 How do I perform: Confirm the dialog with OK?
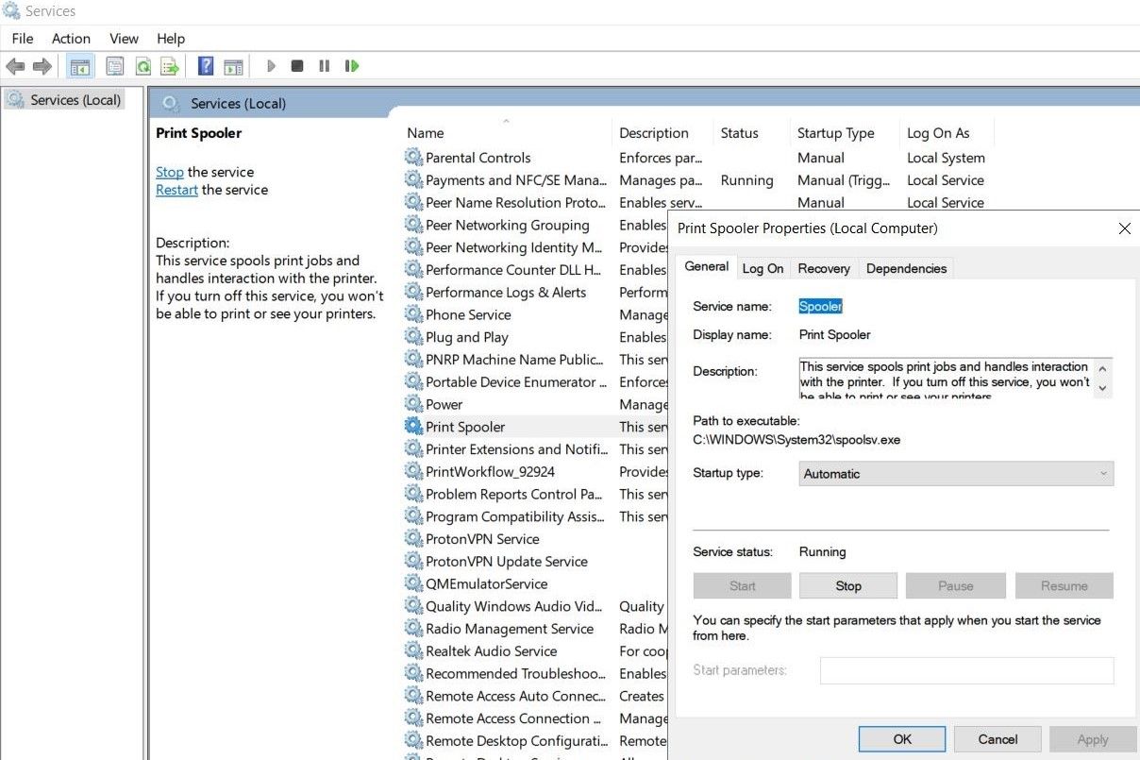click(901, 739)
